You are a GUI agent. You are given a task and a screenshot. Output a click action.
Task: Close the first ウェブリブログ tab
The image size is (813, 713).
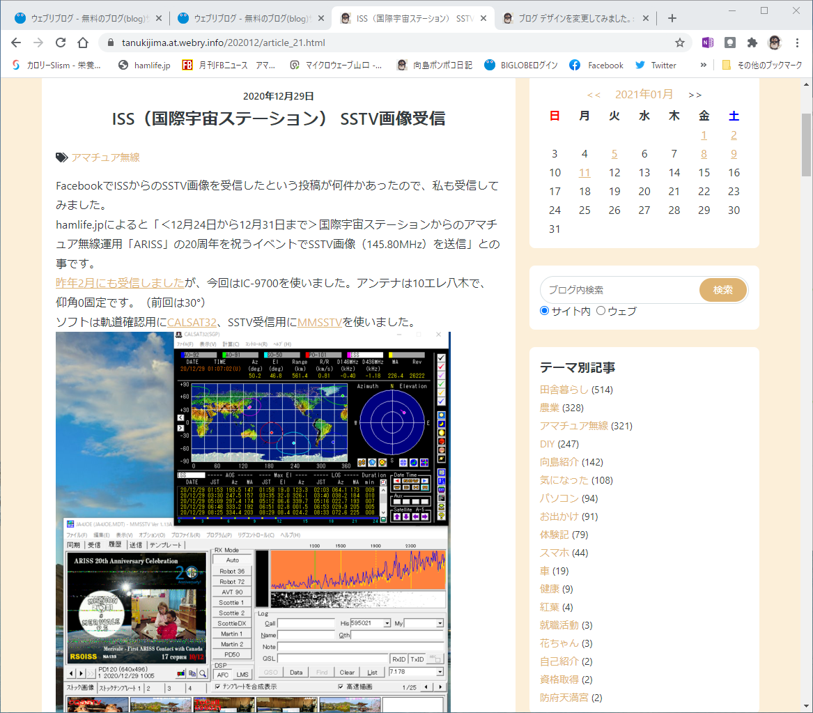coord(159,18)
